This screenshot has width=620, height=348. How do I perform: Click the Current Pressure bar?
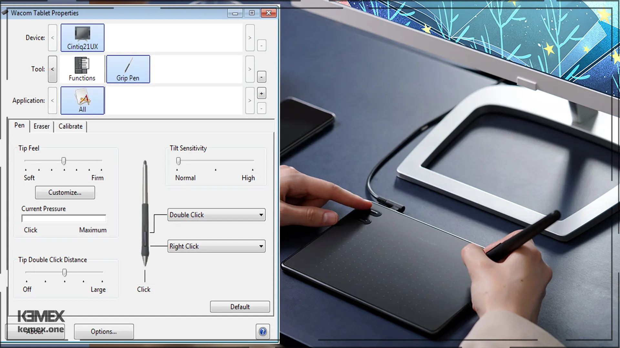[x=64, y=218]
